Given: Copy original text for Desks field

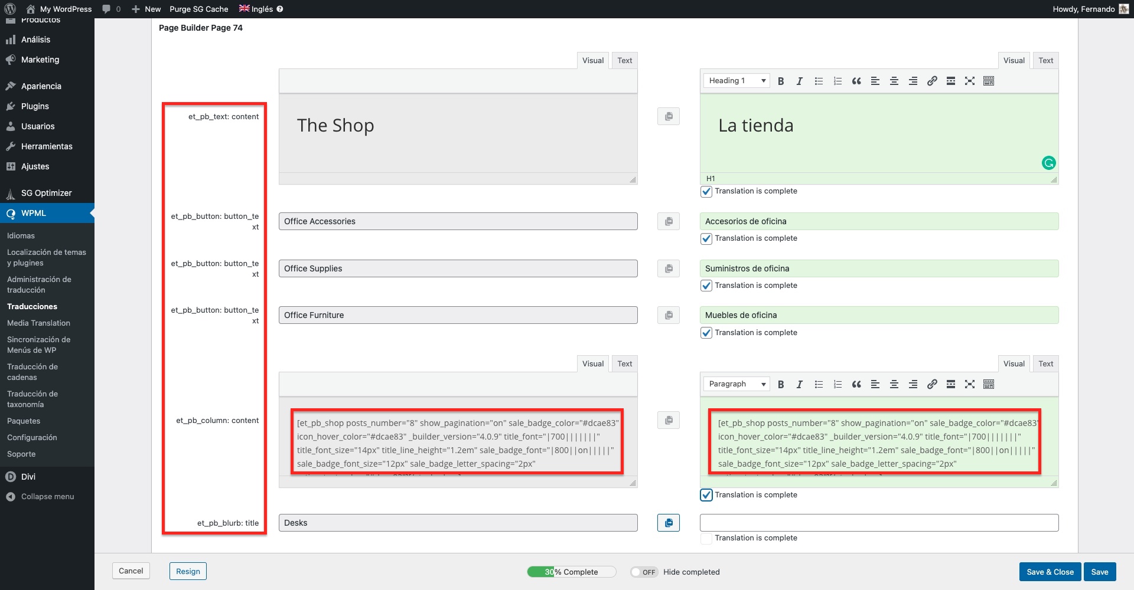Looking at the screenshot, I should pyautogui.click(x=668, y=523).
